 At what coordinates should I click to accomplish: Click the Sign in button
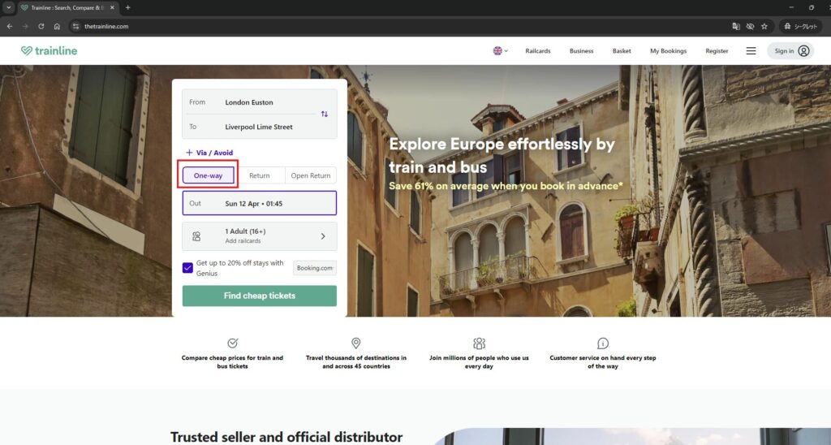pyautogui.click(x=790, y=50)
